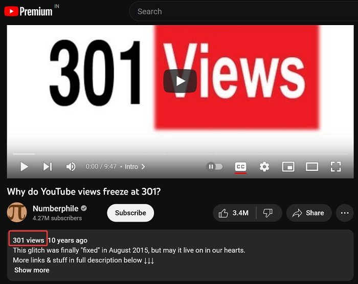Seek along the video progress bar
Viewport: 358px width, 284px height.
(x=180, y=154)
